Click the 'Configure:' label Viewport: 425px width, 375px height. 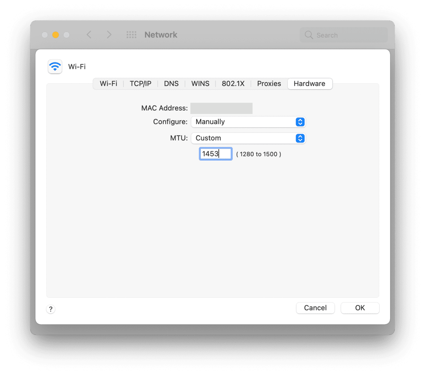coord(170,122)
